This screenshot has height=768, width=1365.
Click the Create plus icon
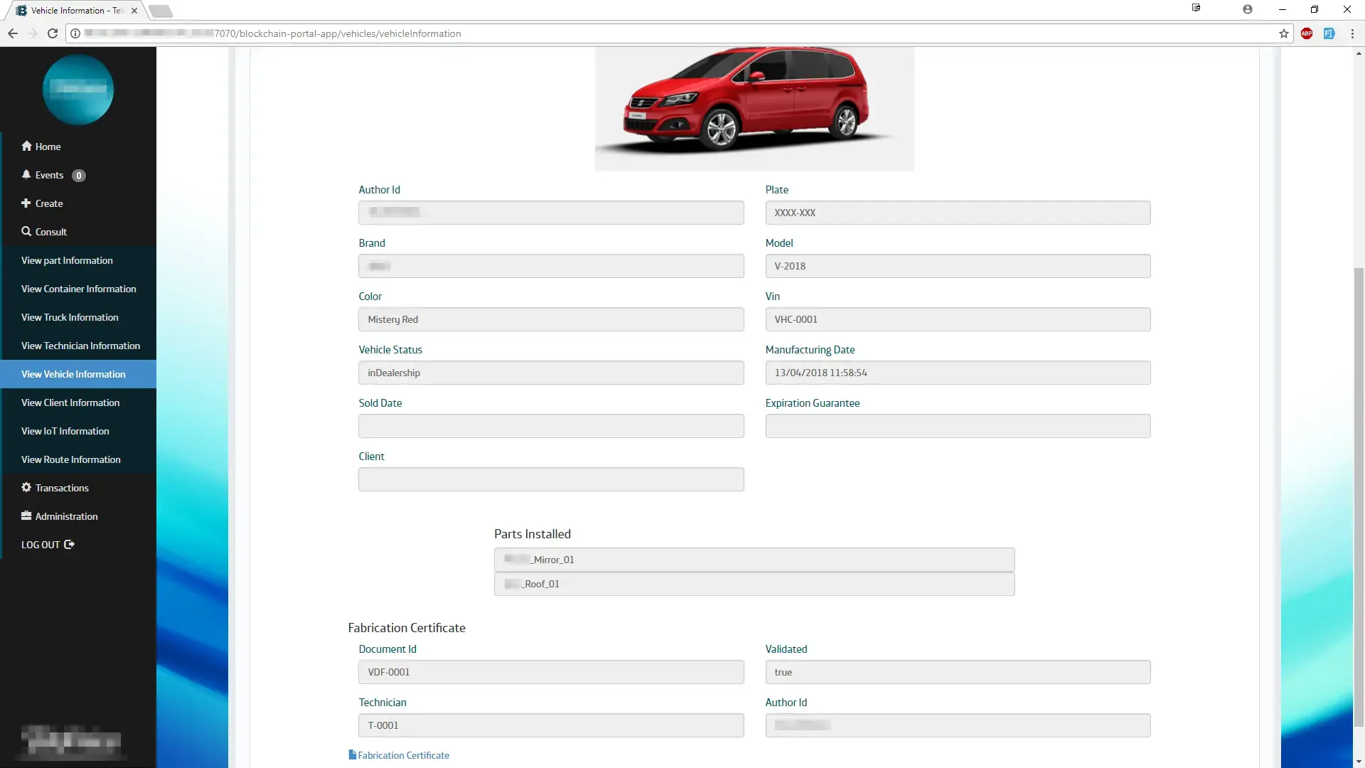(x=26, y=203)
